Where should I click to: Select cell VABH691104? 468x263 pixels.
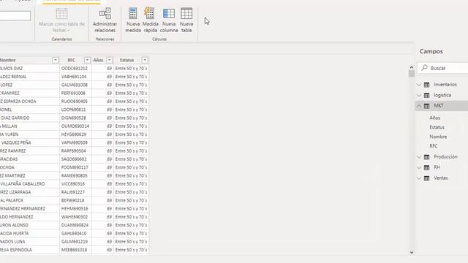click(x=75, y=77)
